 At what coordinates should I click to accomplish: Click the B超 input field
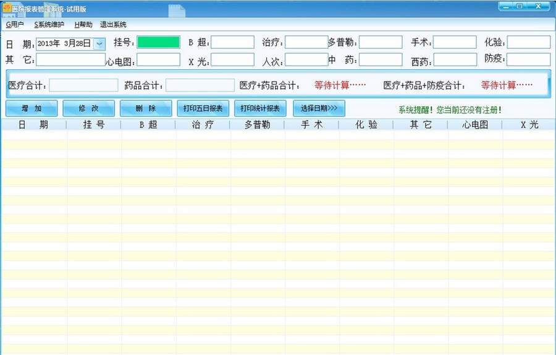232,42
